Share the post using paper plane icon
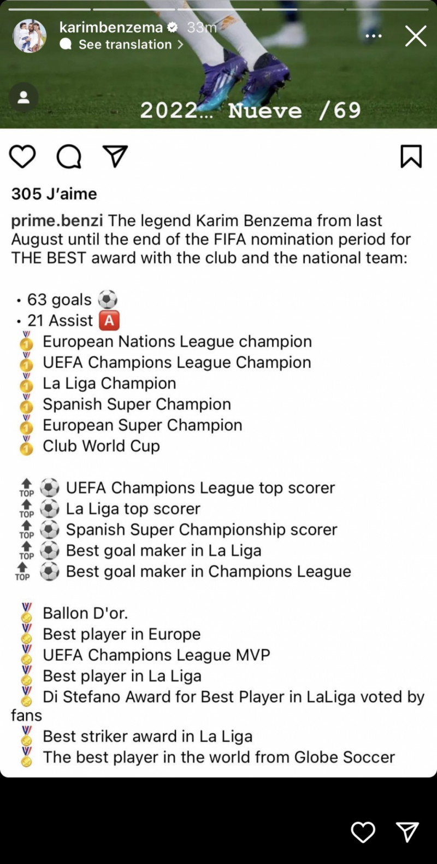437x864 pixels. (x=115, y=156)
